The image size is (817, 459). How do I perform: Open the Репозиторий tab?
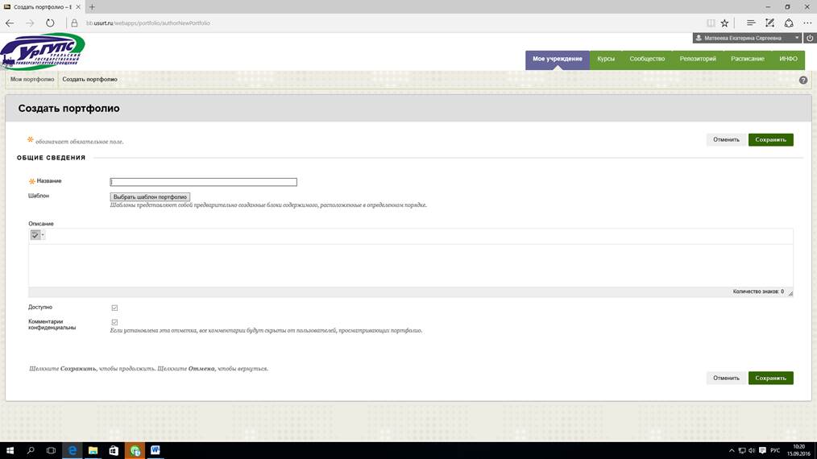698,59
